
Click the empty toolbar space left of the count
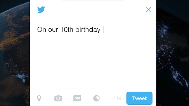point(106,98)
